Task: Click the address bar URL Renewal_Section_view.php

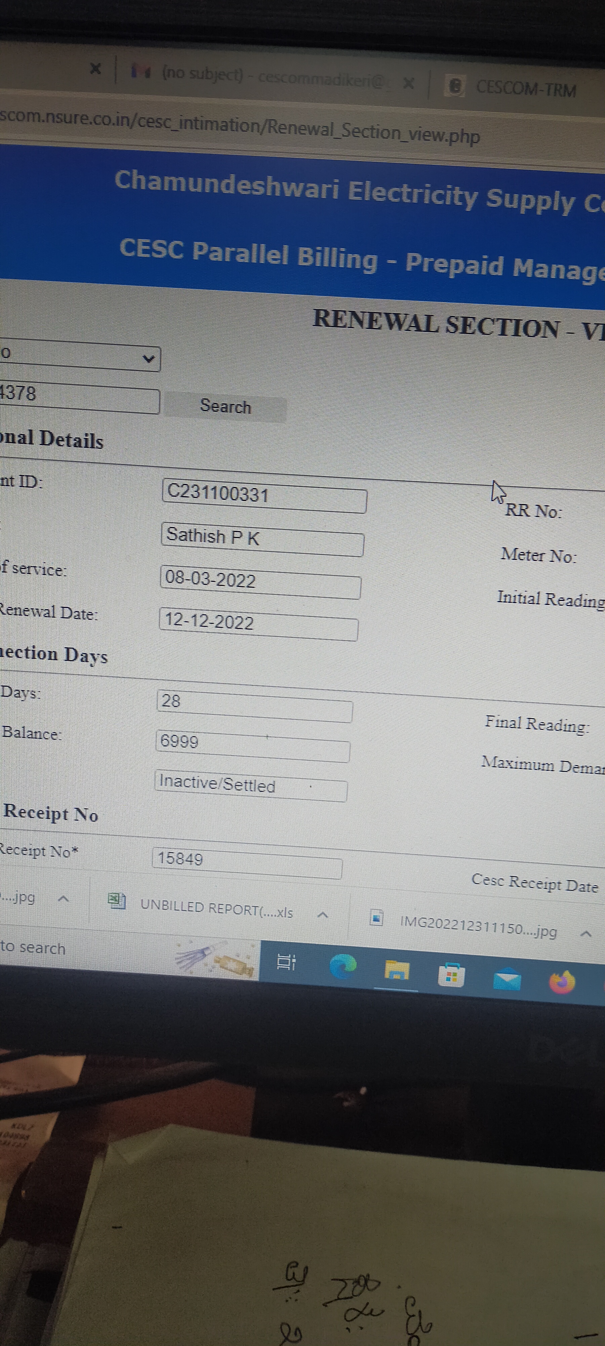Action: [x=240, y=127]
